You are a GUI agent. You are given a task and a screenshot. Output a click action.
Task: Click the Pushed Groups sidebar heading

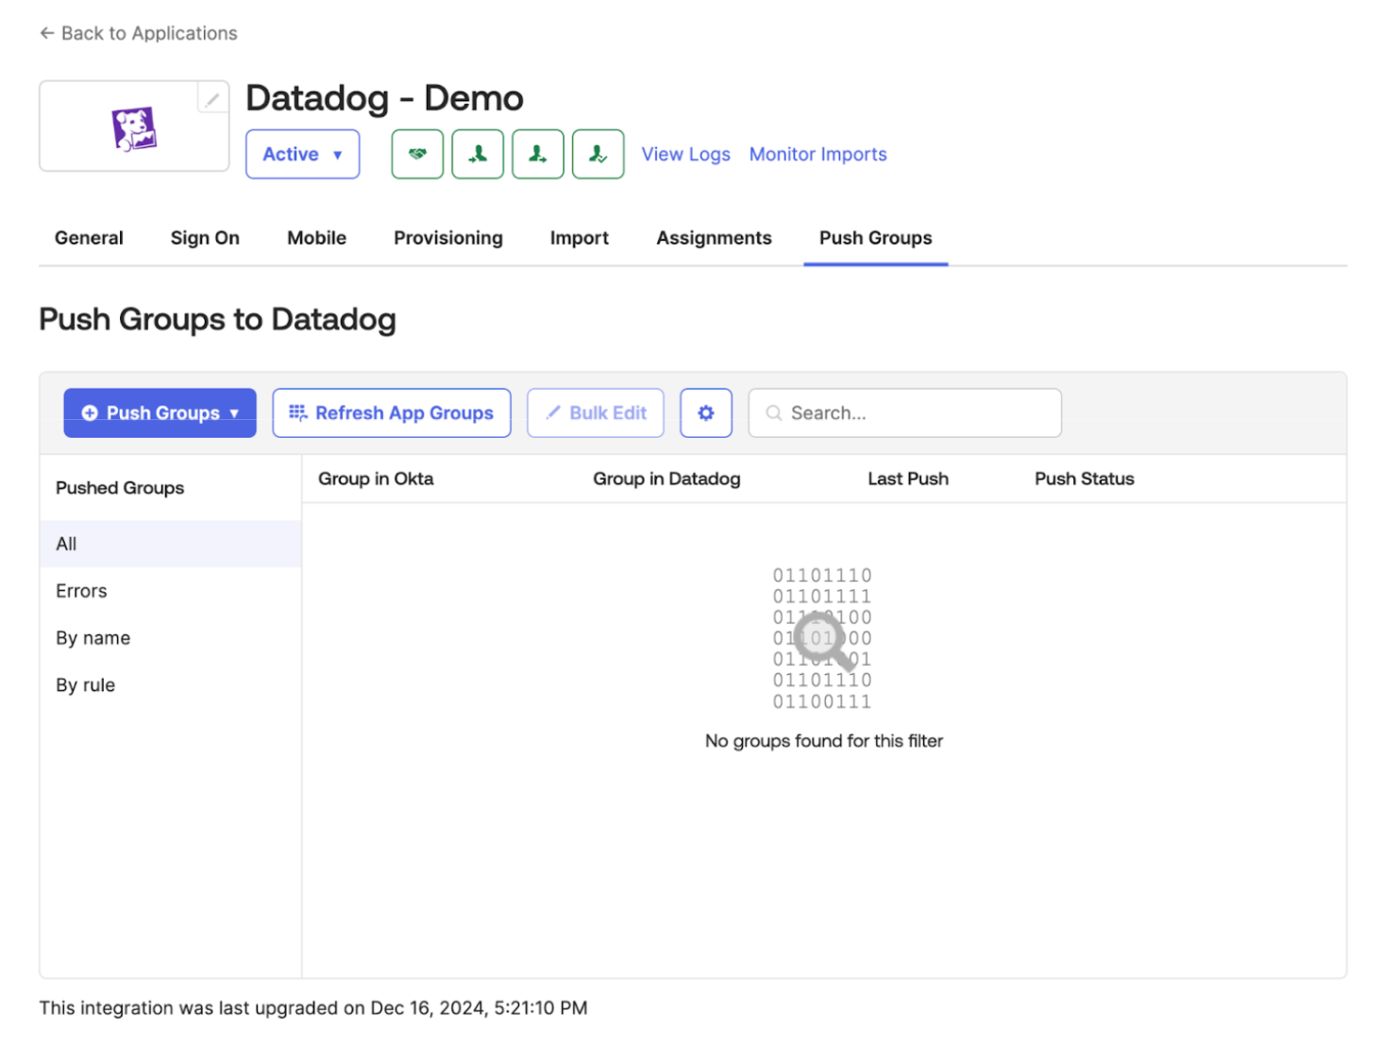click(120, 488)
